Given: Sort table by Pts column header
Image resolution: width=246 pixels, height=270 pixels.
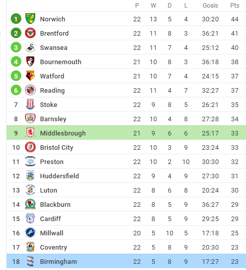Looking at the screenshot, I should (x=235, y=6).
